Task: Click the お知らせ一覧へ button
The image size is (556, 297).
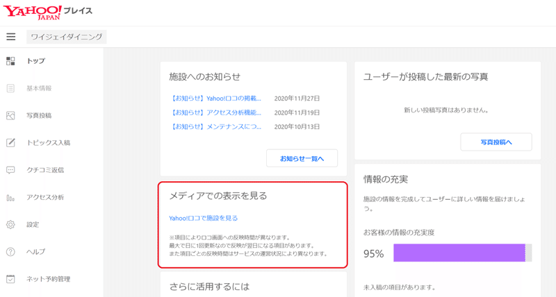Action: pyautogui.click(x=302, y=158)
